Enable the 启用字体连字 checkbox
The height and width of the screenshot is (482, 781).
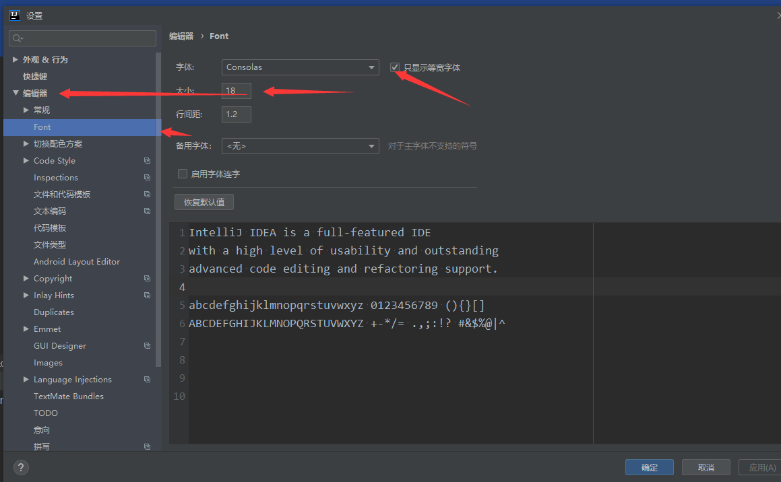[x=182, y=174]
